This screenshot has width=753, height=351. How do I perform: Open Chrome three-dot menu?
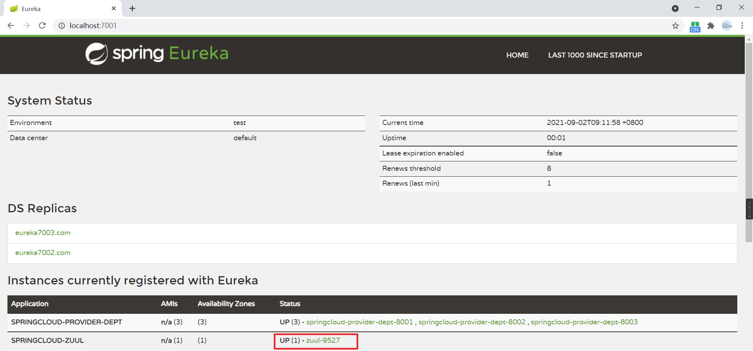(x=742, y=26)
